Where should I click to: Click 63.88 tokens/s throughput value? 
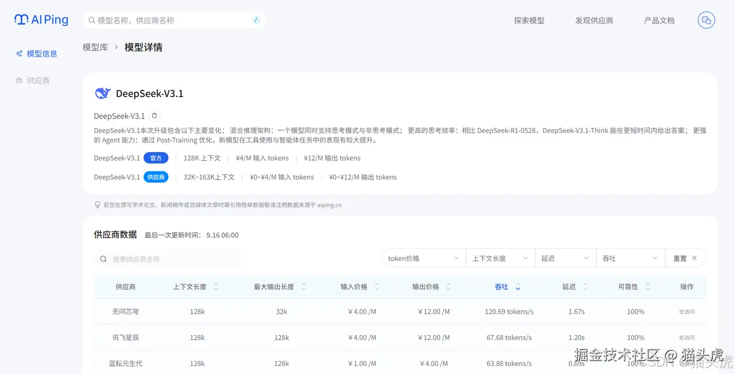[x=509, y=364]
